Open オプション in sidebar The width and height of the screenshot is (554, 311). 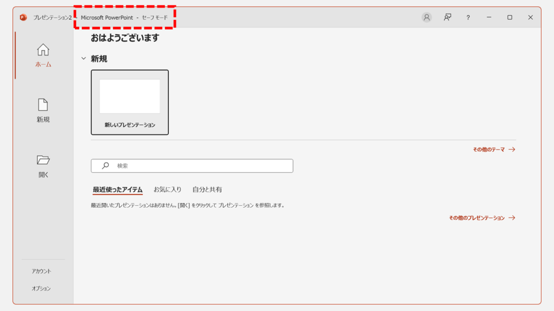41,288
